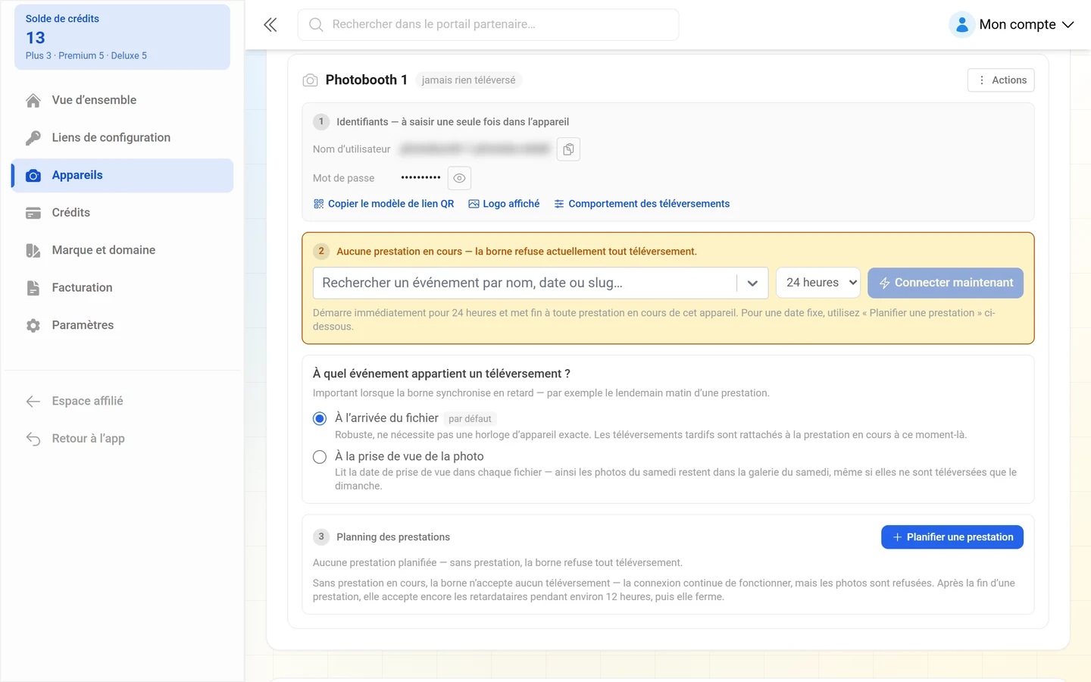Expand the event search dropdown arrow

click(752, 283)
